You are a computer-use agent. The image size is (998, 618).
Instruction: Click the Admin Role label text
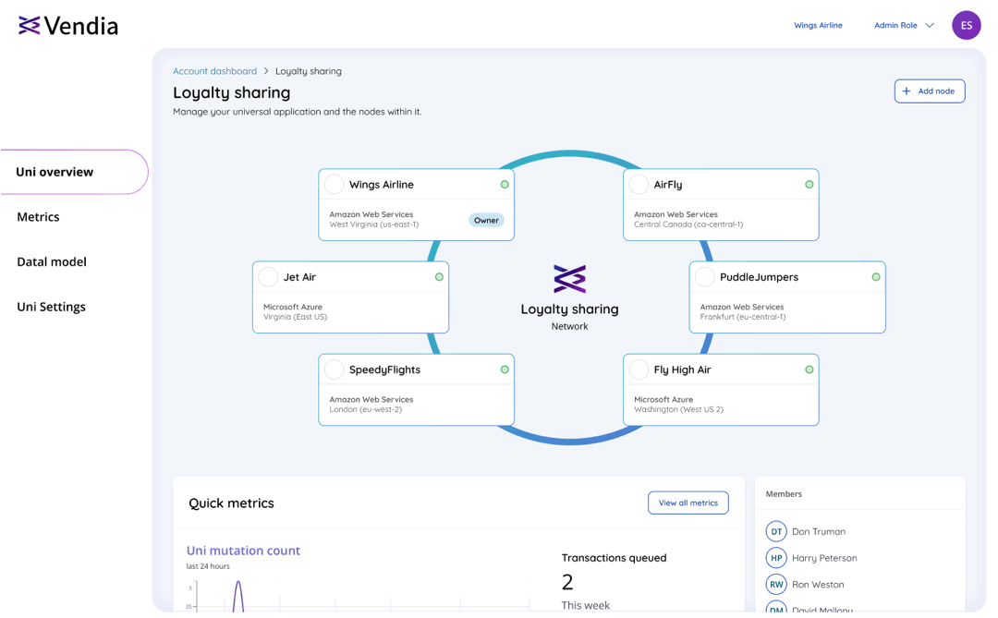[895, 26]
